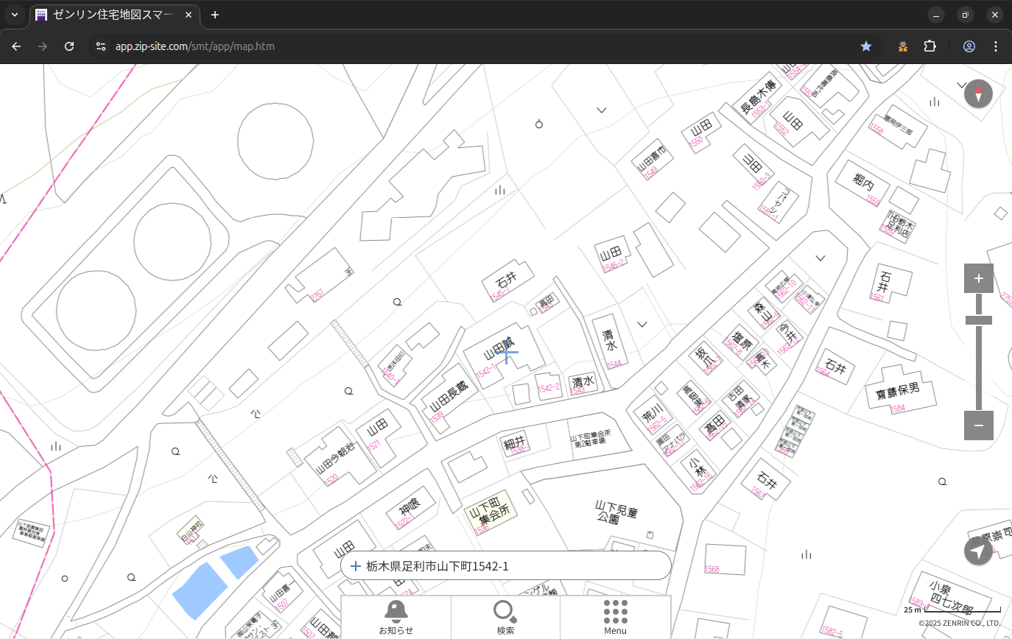Image resolution: width=1012 pixels, height=639 pixels.
Task: Click the plus icon in address bar
Action: click(x=356, y=566)
